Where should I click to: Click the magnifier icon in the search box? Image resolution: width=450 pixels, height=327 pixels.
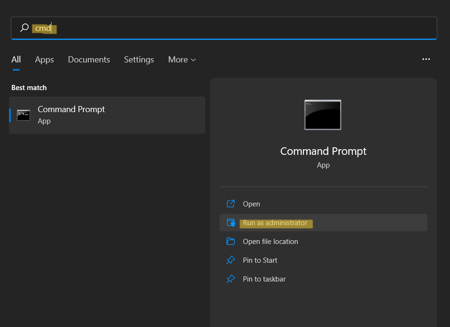tap(24, 28)
